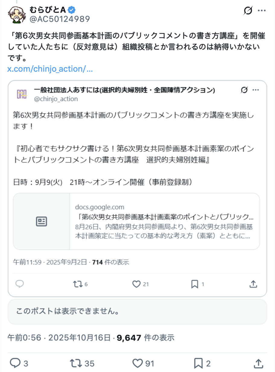
Task: Share the main post via share icon
Action: (258, 363)
